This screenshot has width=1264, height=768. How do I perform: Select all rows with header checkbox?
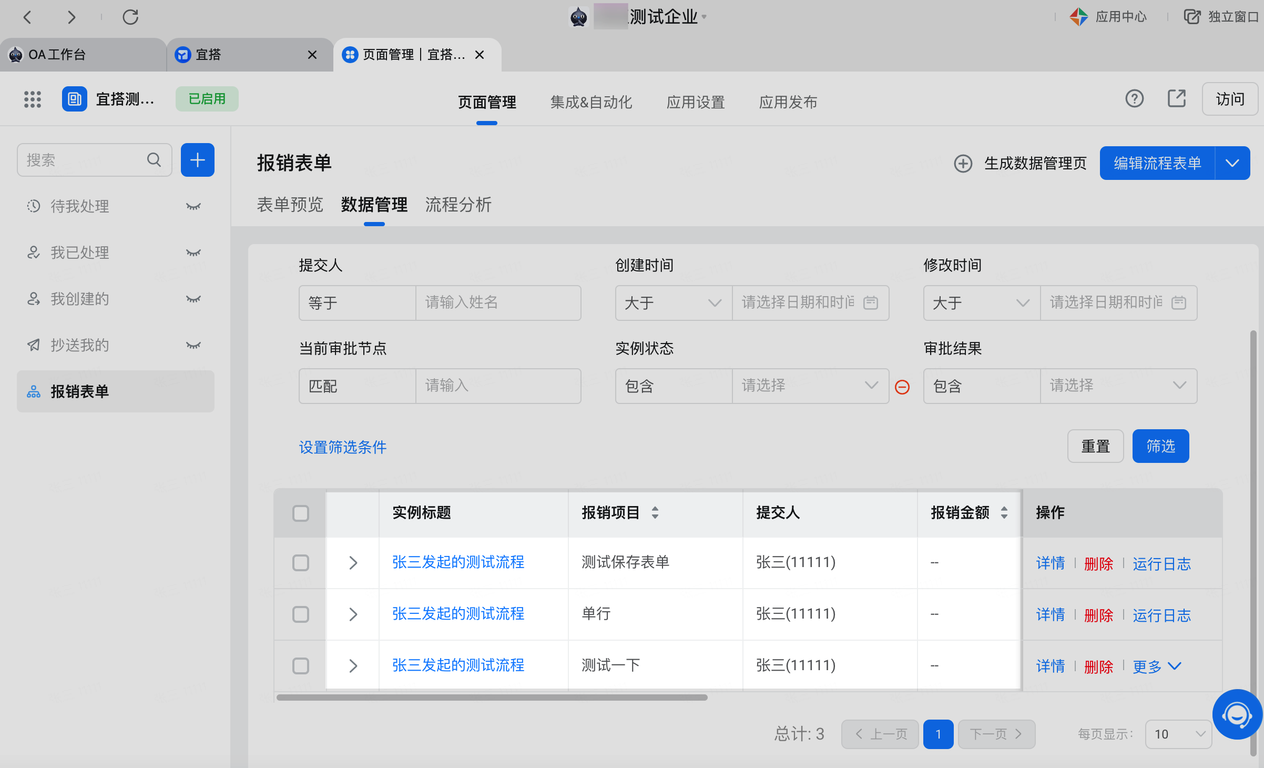(x=301, y=513)
